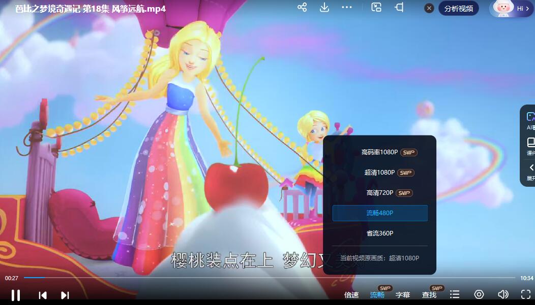The width and height of the screenshot is (535, 305).
Task: Click the widescreen mode icon
Action: 399,7
